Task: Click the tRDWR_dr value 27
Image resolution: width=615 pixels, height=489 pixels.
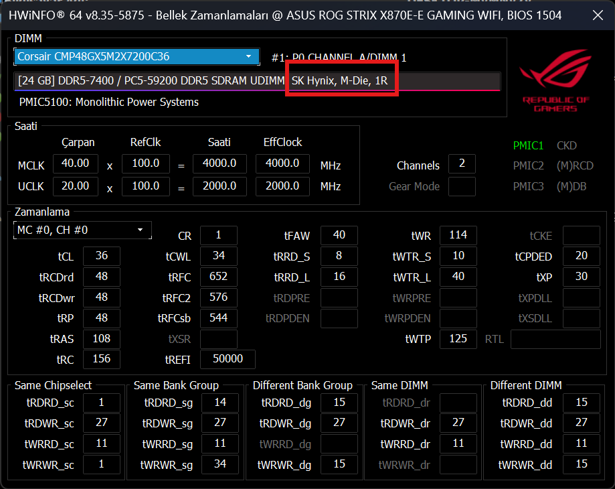Action: (x=458, y=423)
